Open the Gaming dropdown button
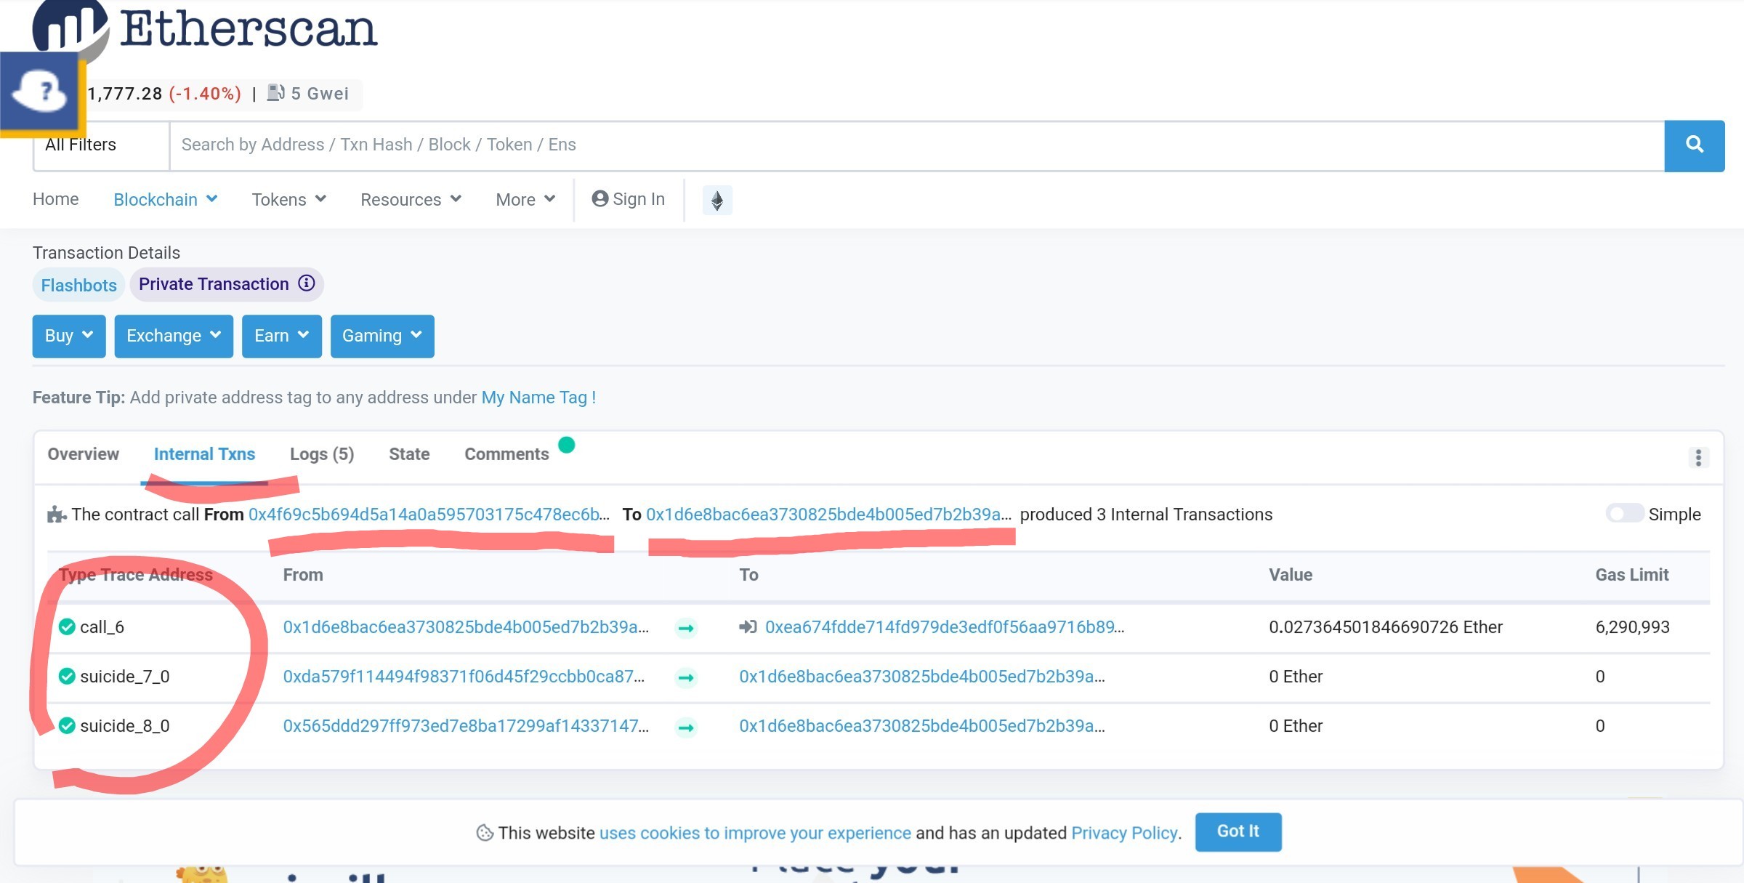The height and width of the screenshot is (883, 1744). (x=382, y=336)
